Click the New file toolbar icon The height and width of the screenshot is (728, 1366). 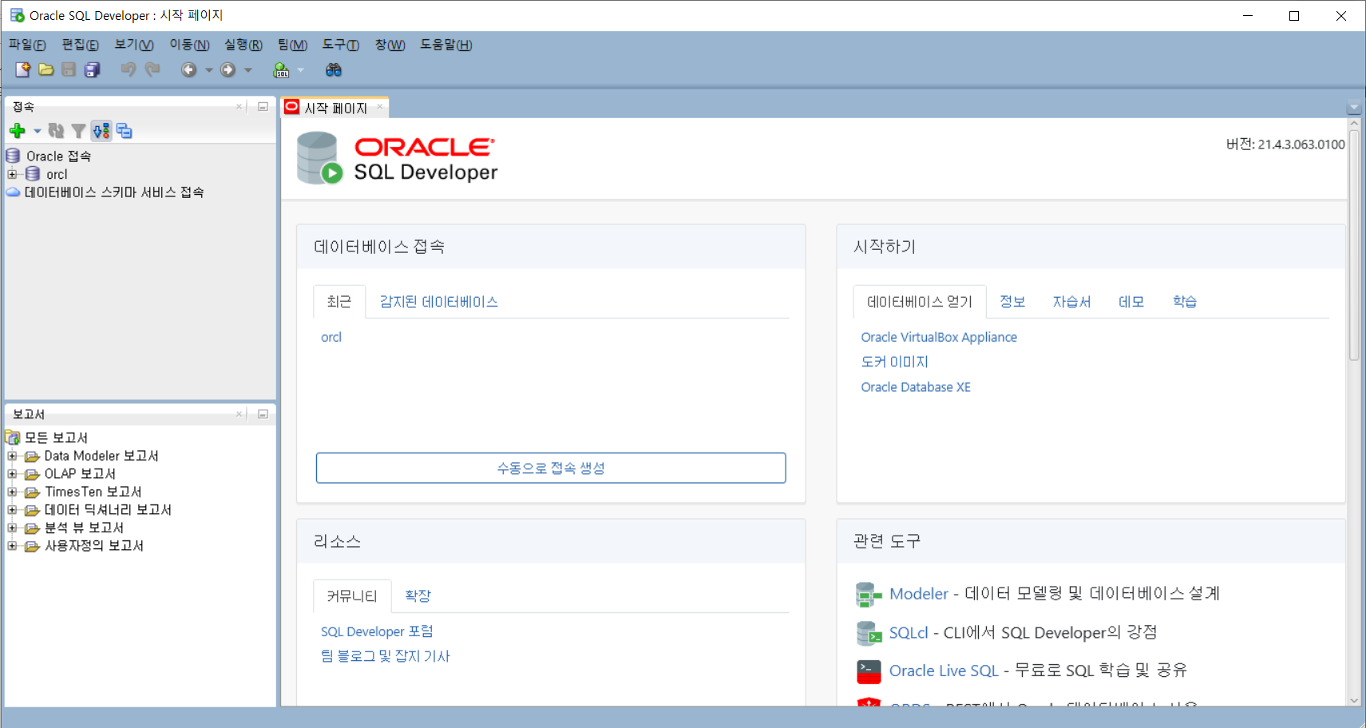point(22,69)
